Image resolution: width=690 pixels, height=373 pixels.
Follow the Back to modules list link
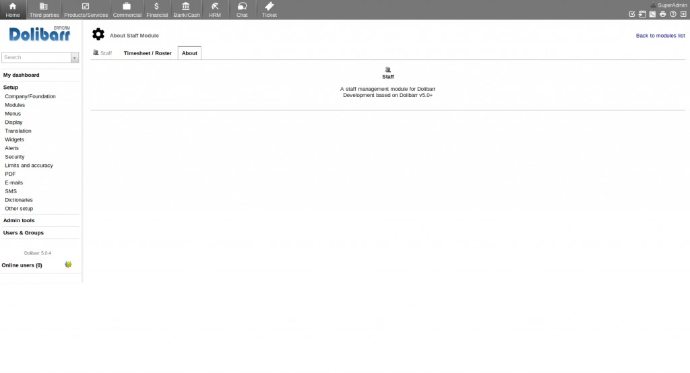pos(660,36)
